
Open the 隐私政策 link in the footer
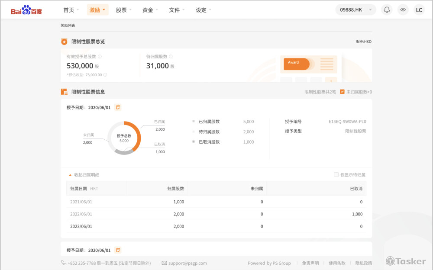pyautogui.click(x=363, y=263)
